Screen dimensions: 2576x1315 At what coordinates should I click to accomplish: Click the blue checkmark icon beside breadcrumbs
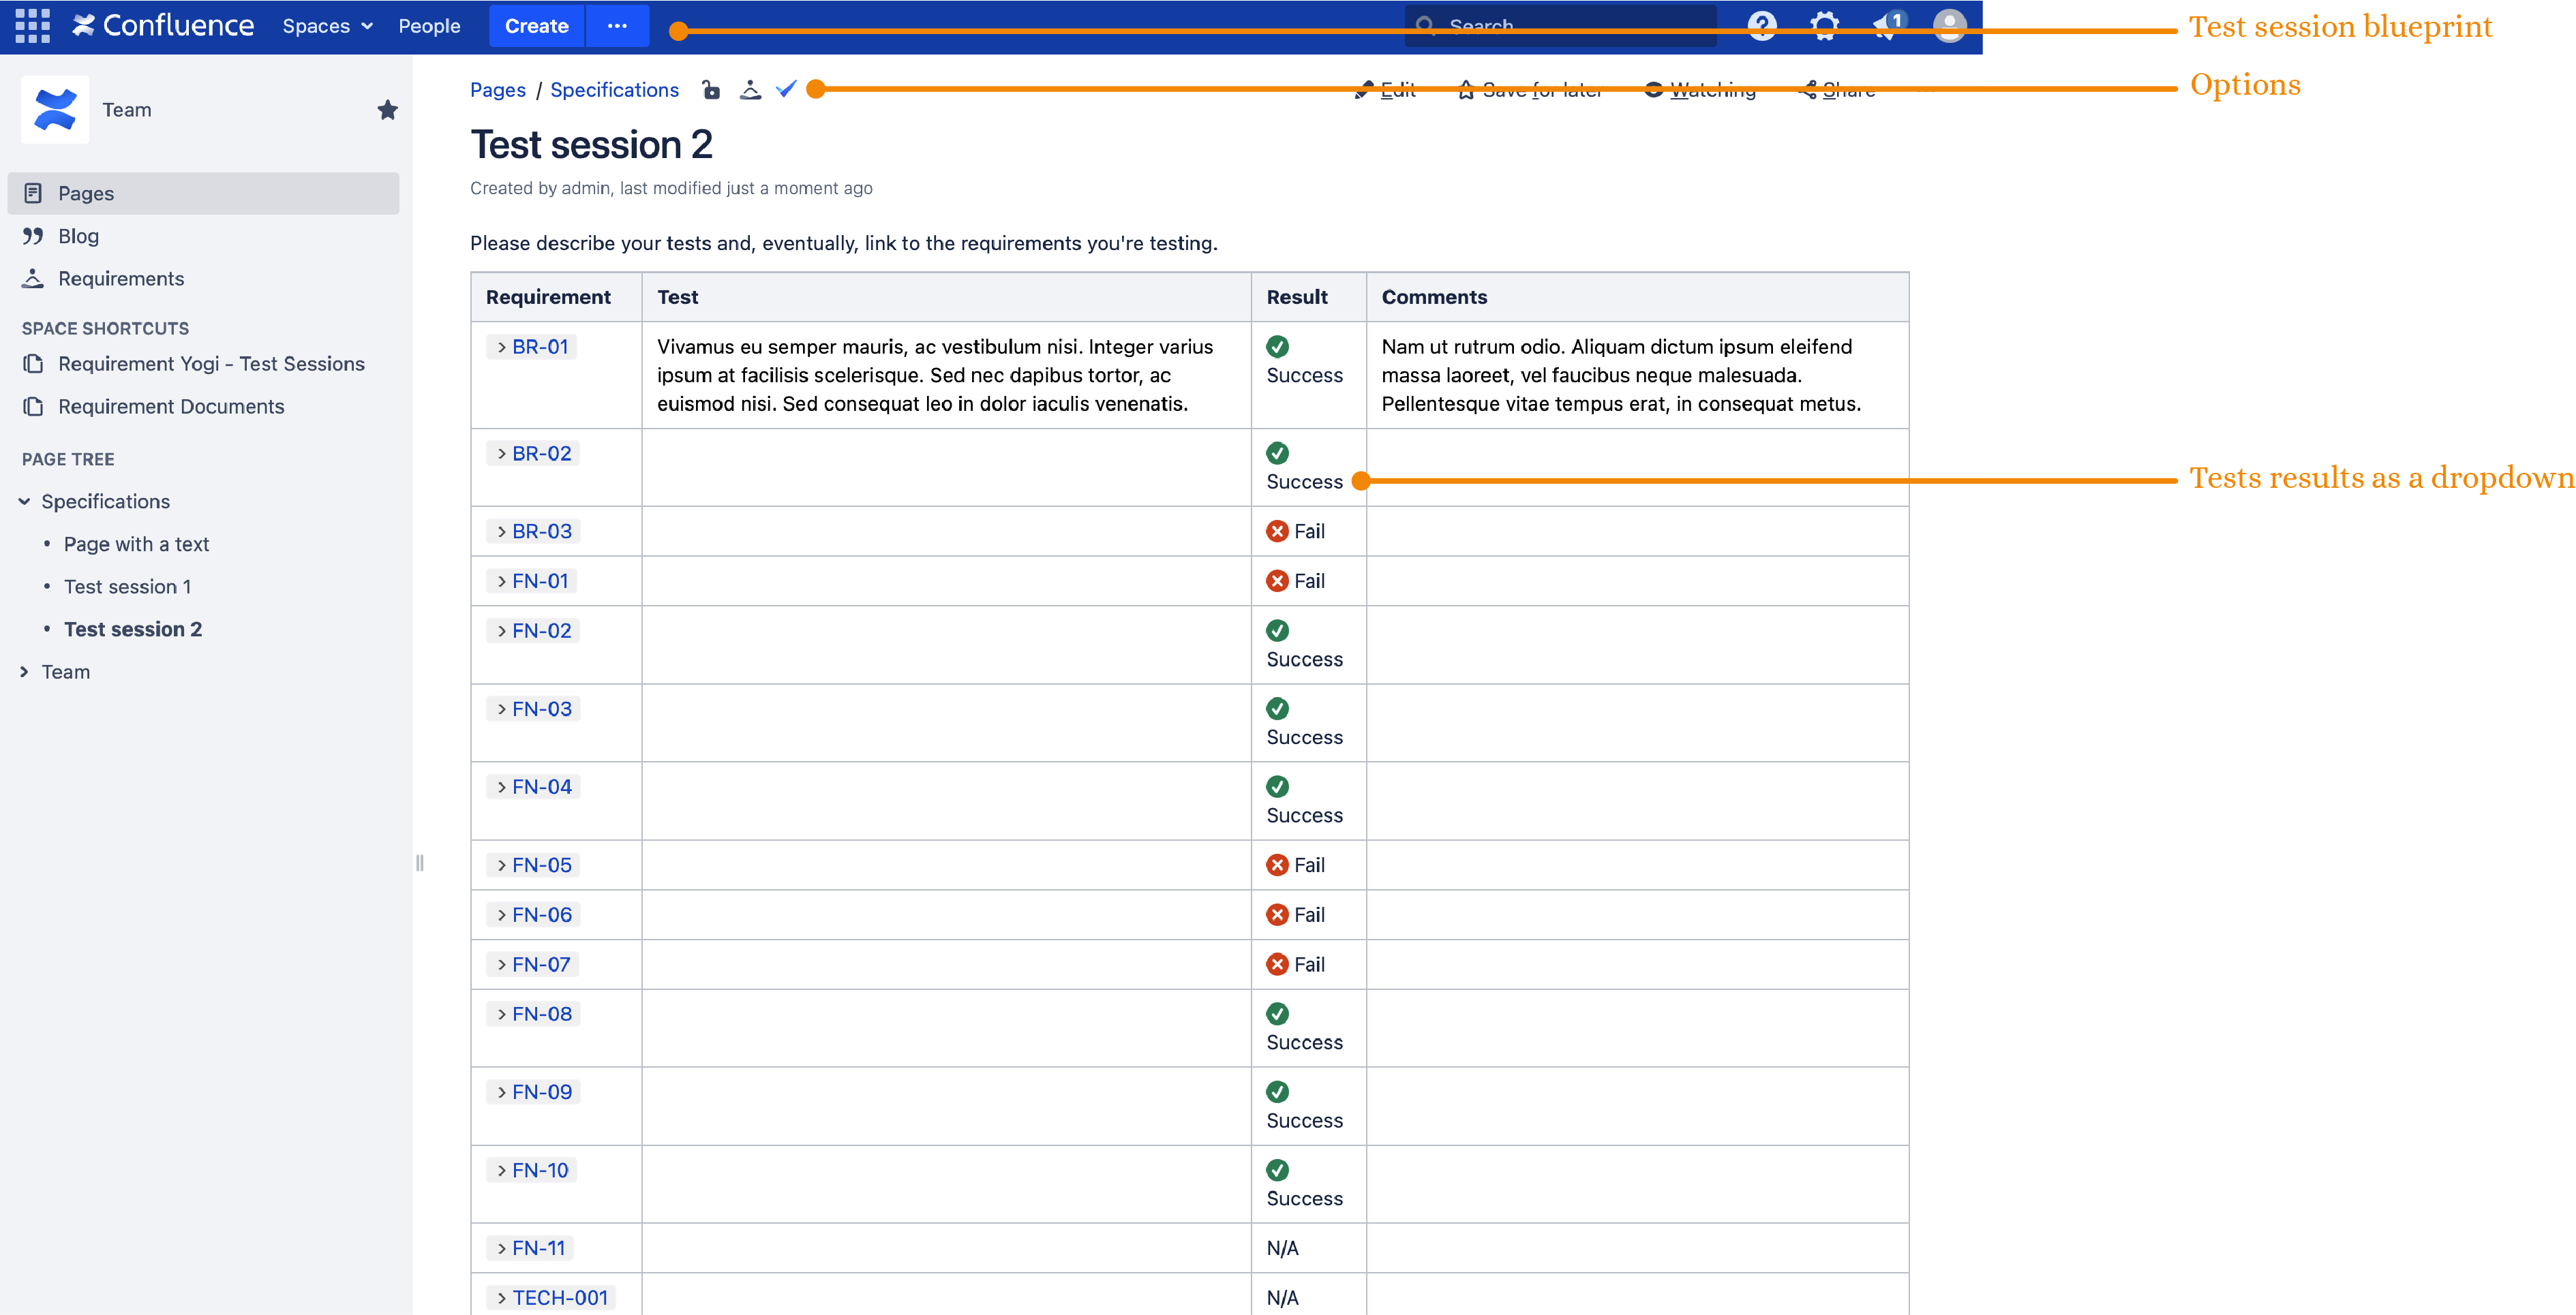pos(787,89)
